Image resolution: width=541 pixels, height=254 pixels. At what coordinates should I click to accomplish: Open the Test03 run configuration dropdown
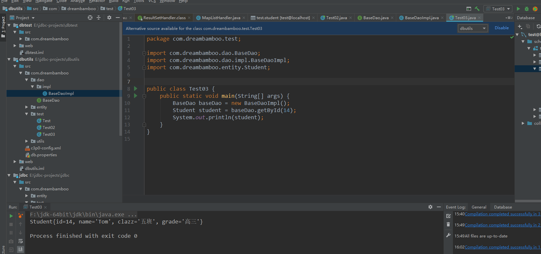tap(498, 9)
